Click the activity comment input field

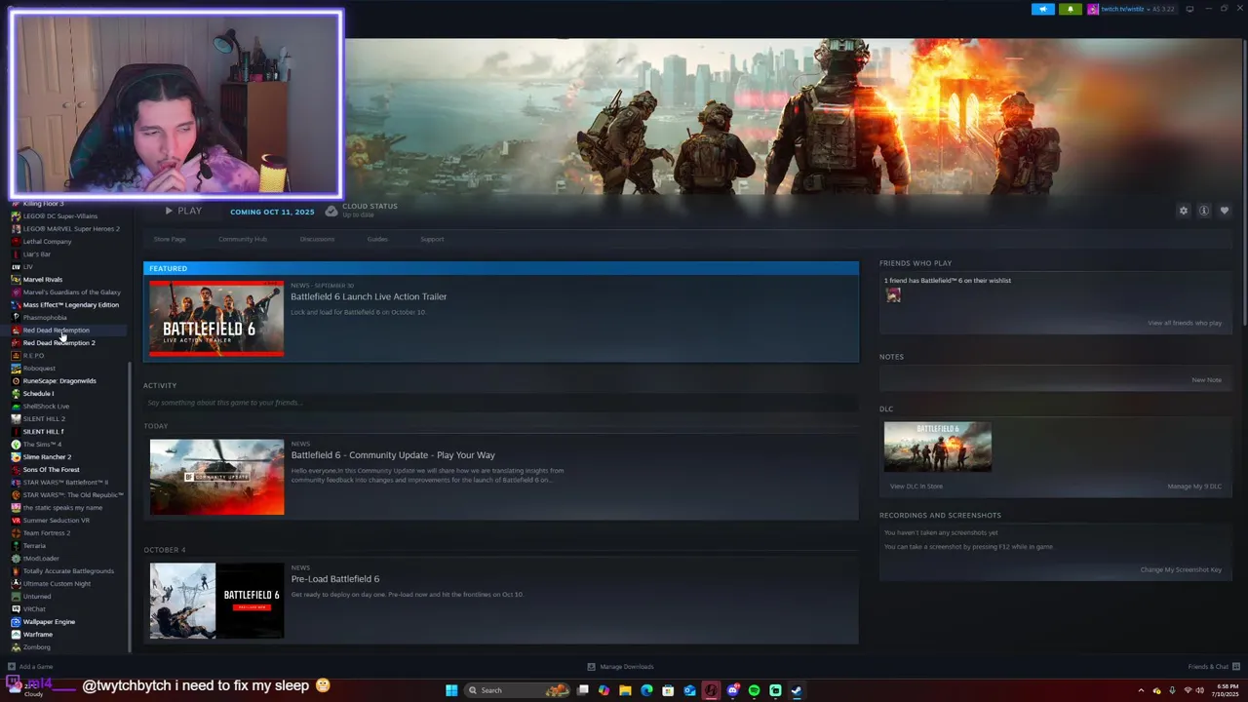coord(500,403)
